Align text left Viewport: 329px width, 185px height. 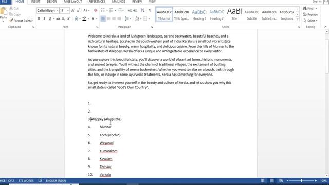pos(103,18)
